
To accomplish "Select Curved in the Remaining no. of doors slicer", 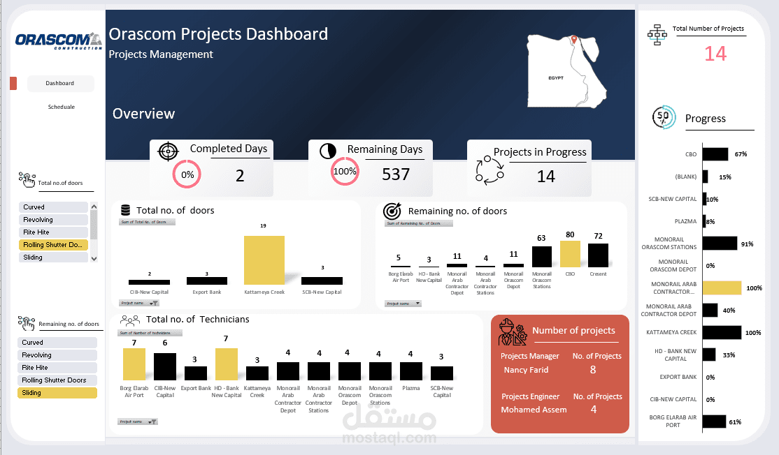I will coord(57,343).
